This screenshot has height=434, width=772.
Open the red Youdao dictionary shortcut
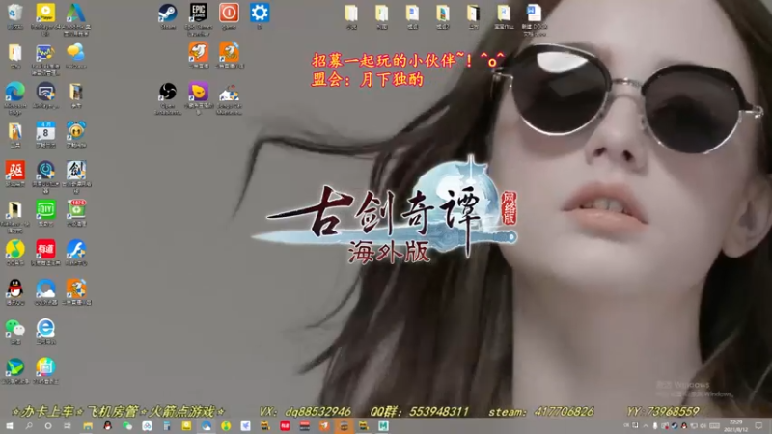[x=45, y=250]
